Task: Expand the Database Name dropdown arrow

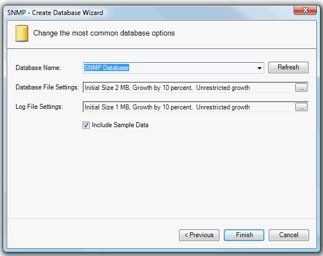Action: pos(259,68)
